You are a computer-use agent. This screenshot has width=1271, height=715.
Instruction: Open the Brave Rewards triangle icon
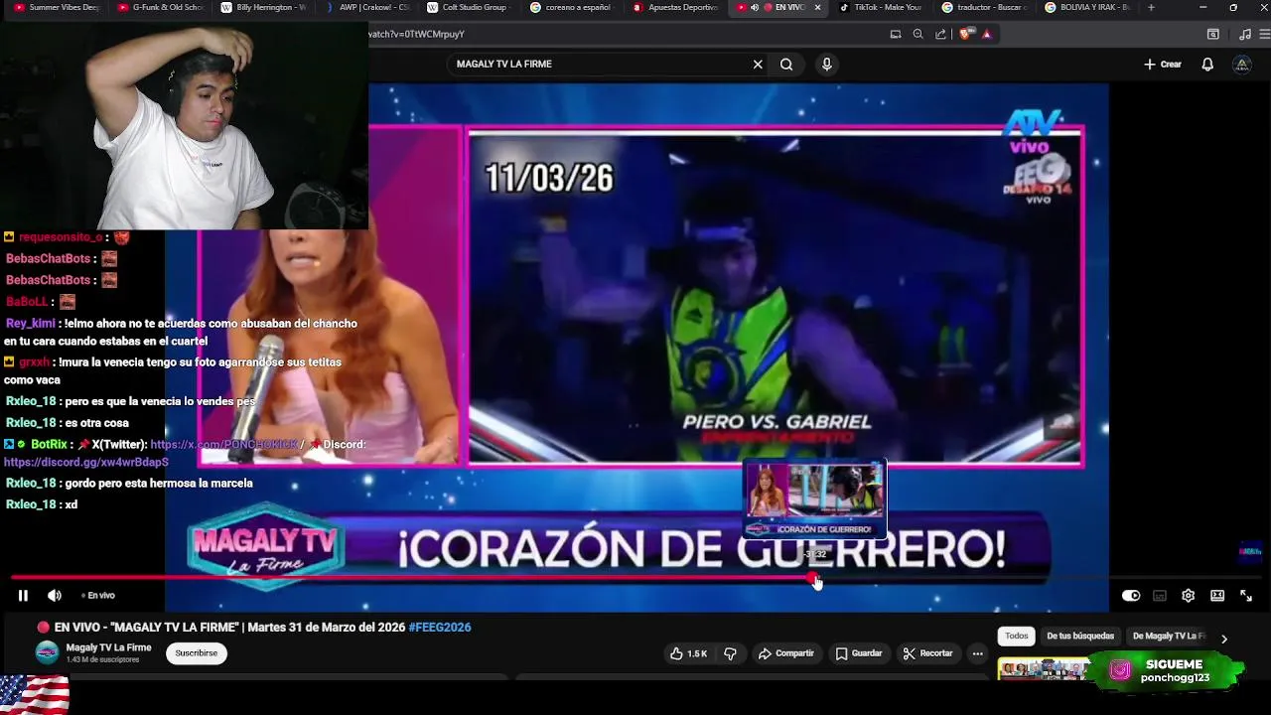point(986,34)
